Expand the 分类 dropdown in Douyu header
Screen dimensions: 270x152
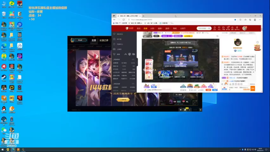click(x=153, y=28)
